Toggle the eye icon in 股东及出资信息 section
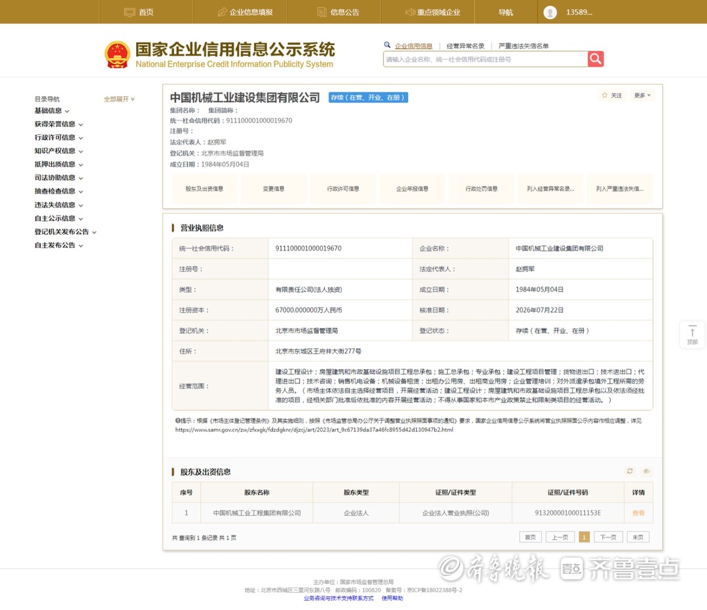This screenshot has height=610, width=707. click(x=646, y=471)
